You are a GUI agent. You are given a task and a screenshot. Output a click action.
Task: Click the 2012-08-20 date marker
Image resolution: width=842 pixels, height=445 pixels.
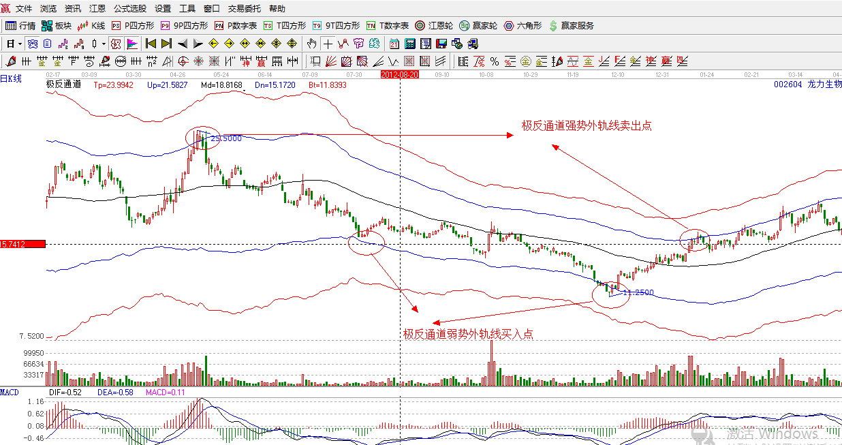[399, 74]
